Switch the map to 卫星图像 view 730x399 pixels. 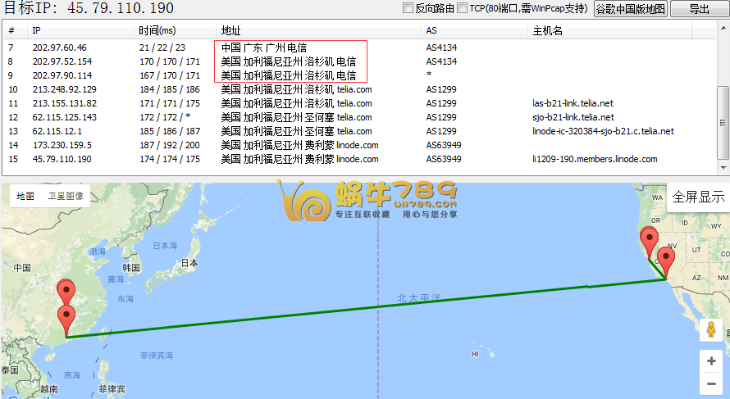tap(65, 197)
